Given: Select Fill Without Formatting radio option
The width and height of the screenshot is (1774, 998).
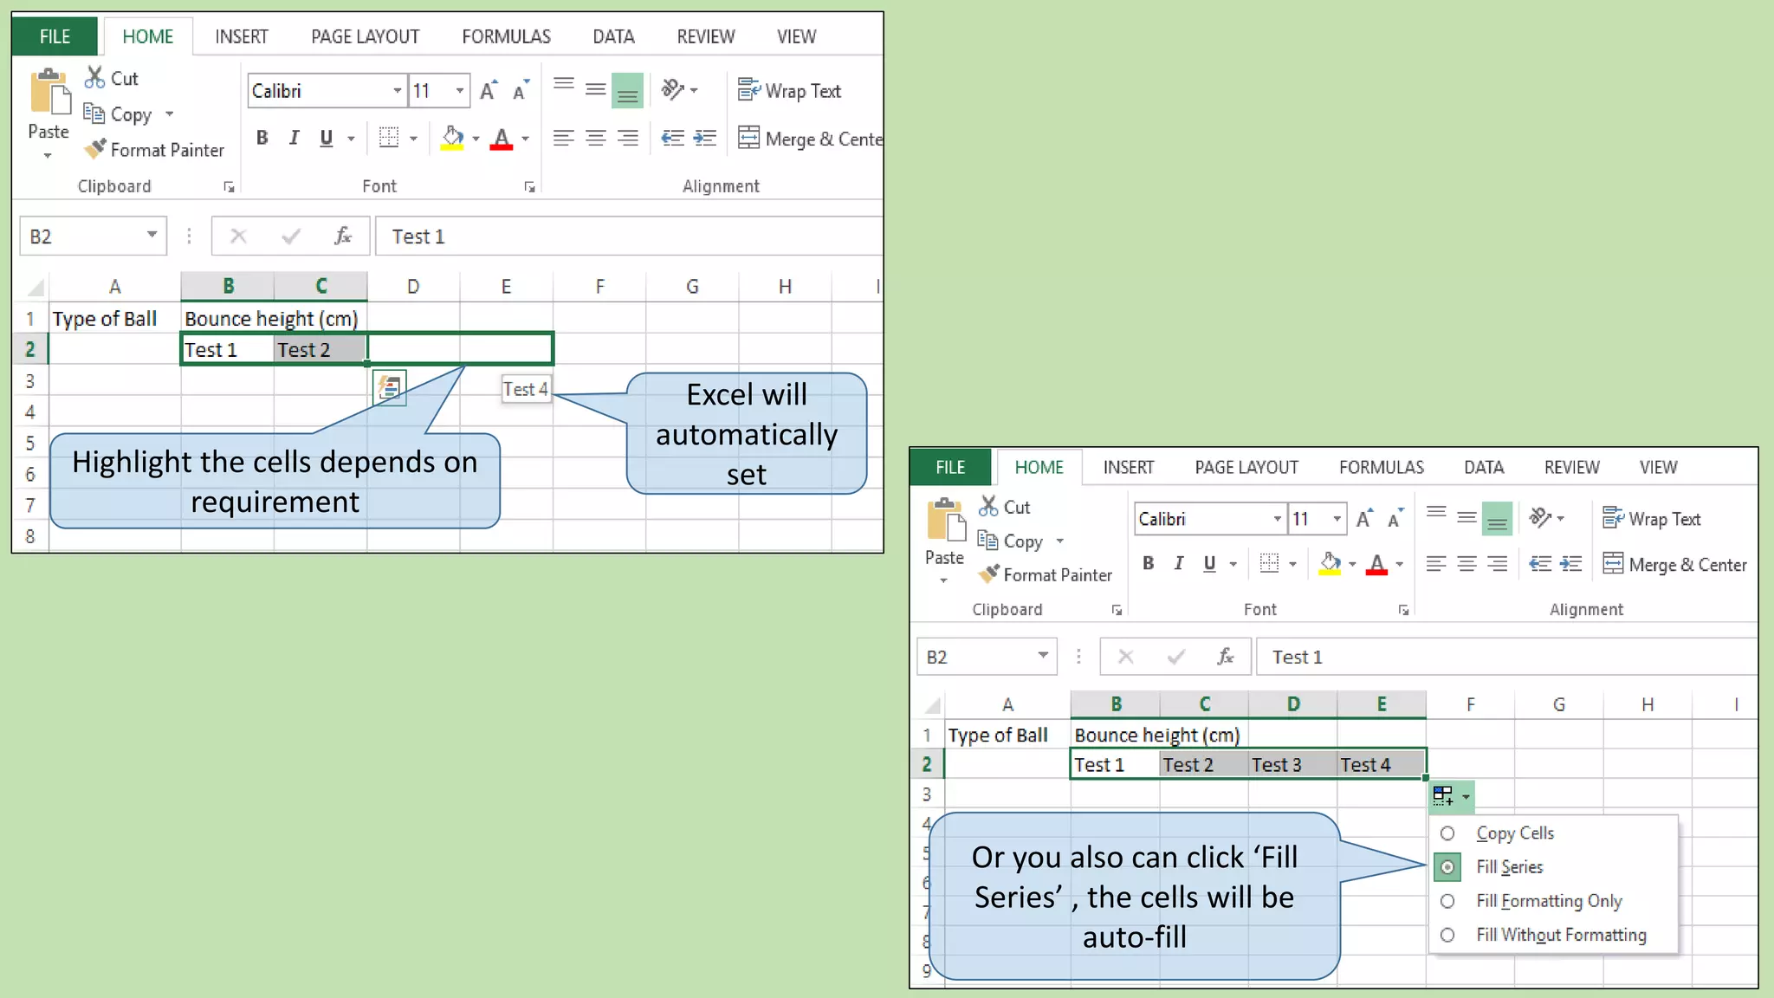Looking at the screenshot, I should pyautogui.click(x=1447, y=935).
